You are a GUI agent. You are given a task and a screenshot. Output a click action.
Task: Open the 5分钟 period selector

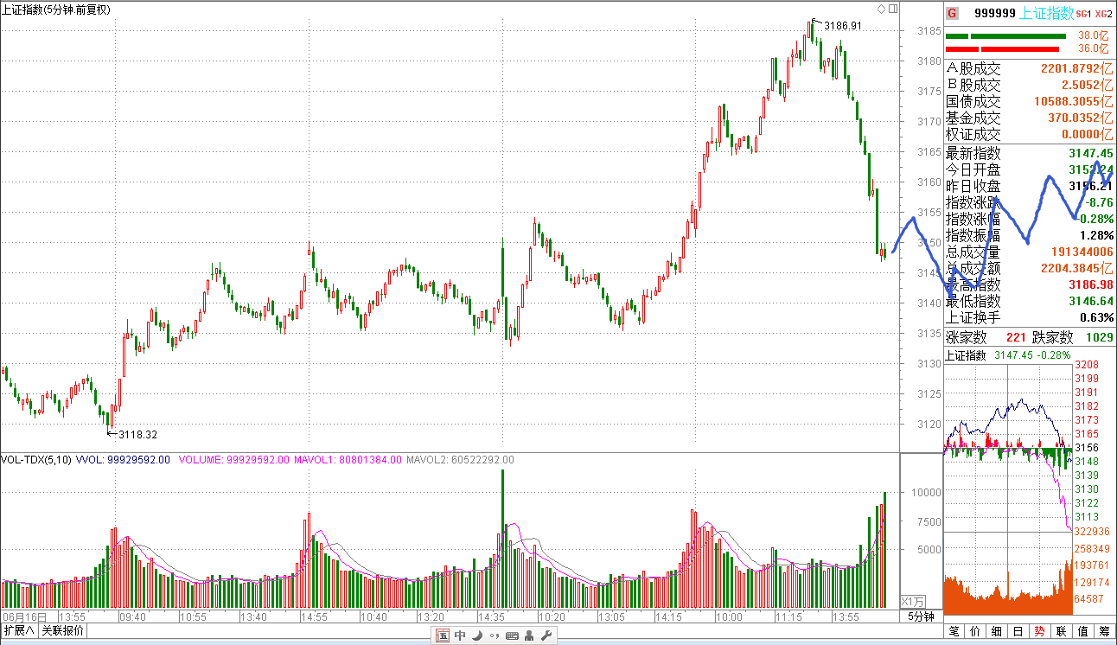(921, 616)
